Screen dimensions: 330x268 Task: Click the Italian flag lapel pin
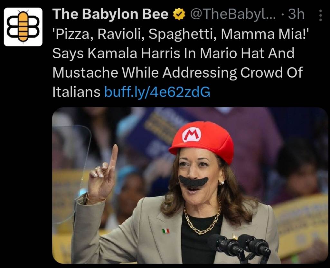tap(165, 231)
